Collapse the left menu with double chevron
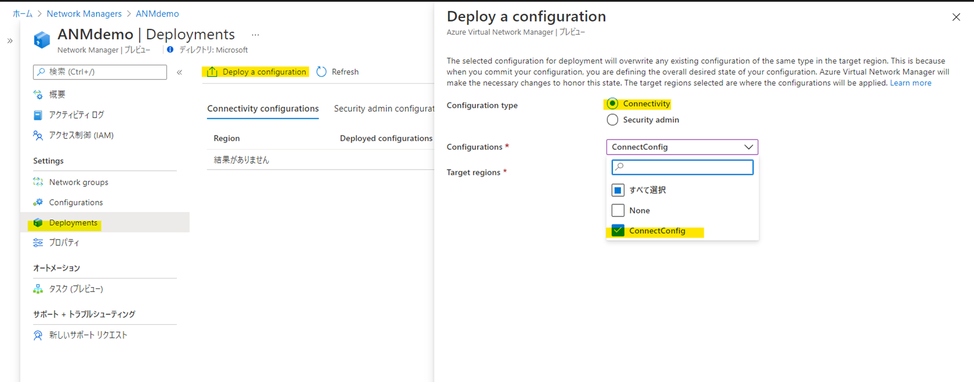974x382 pixels. pyautogui.click(x=180, y=72)
